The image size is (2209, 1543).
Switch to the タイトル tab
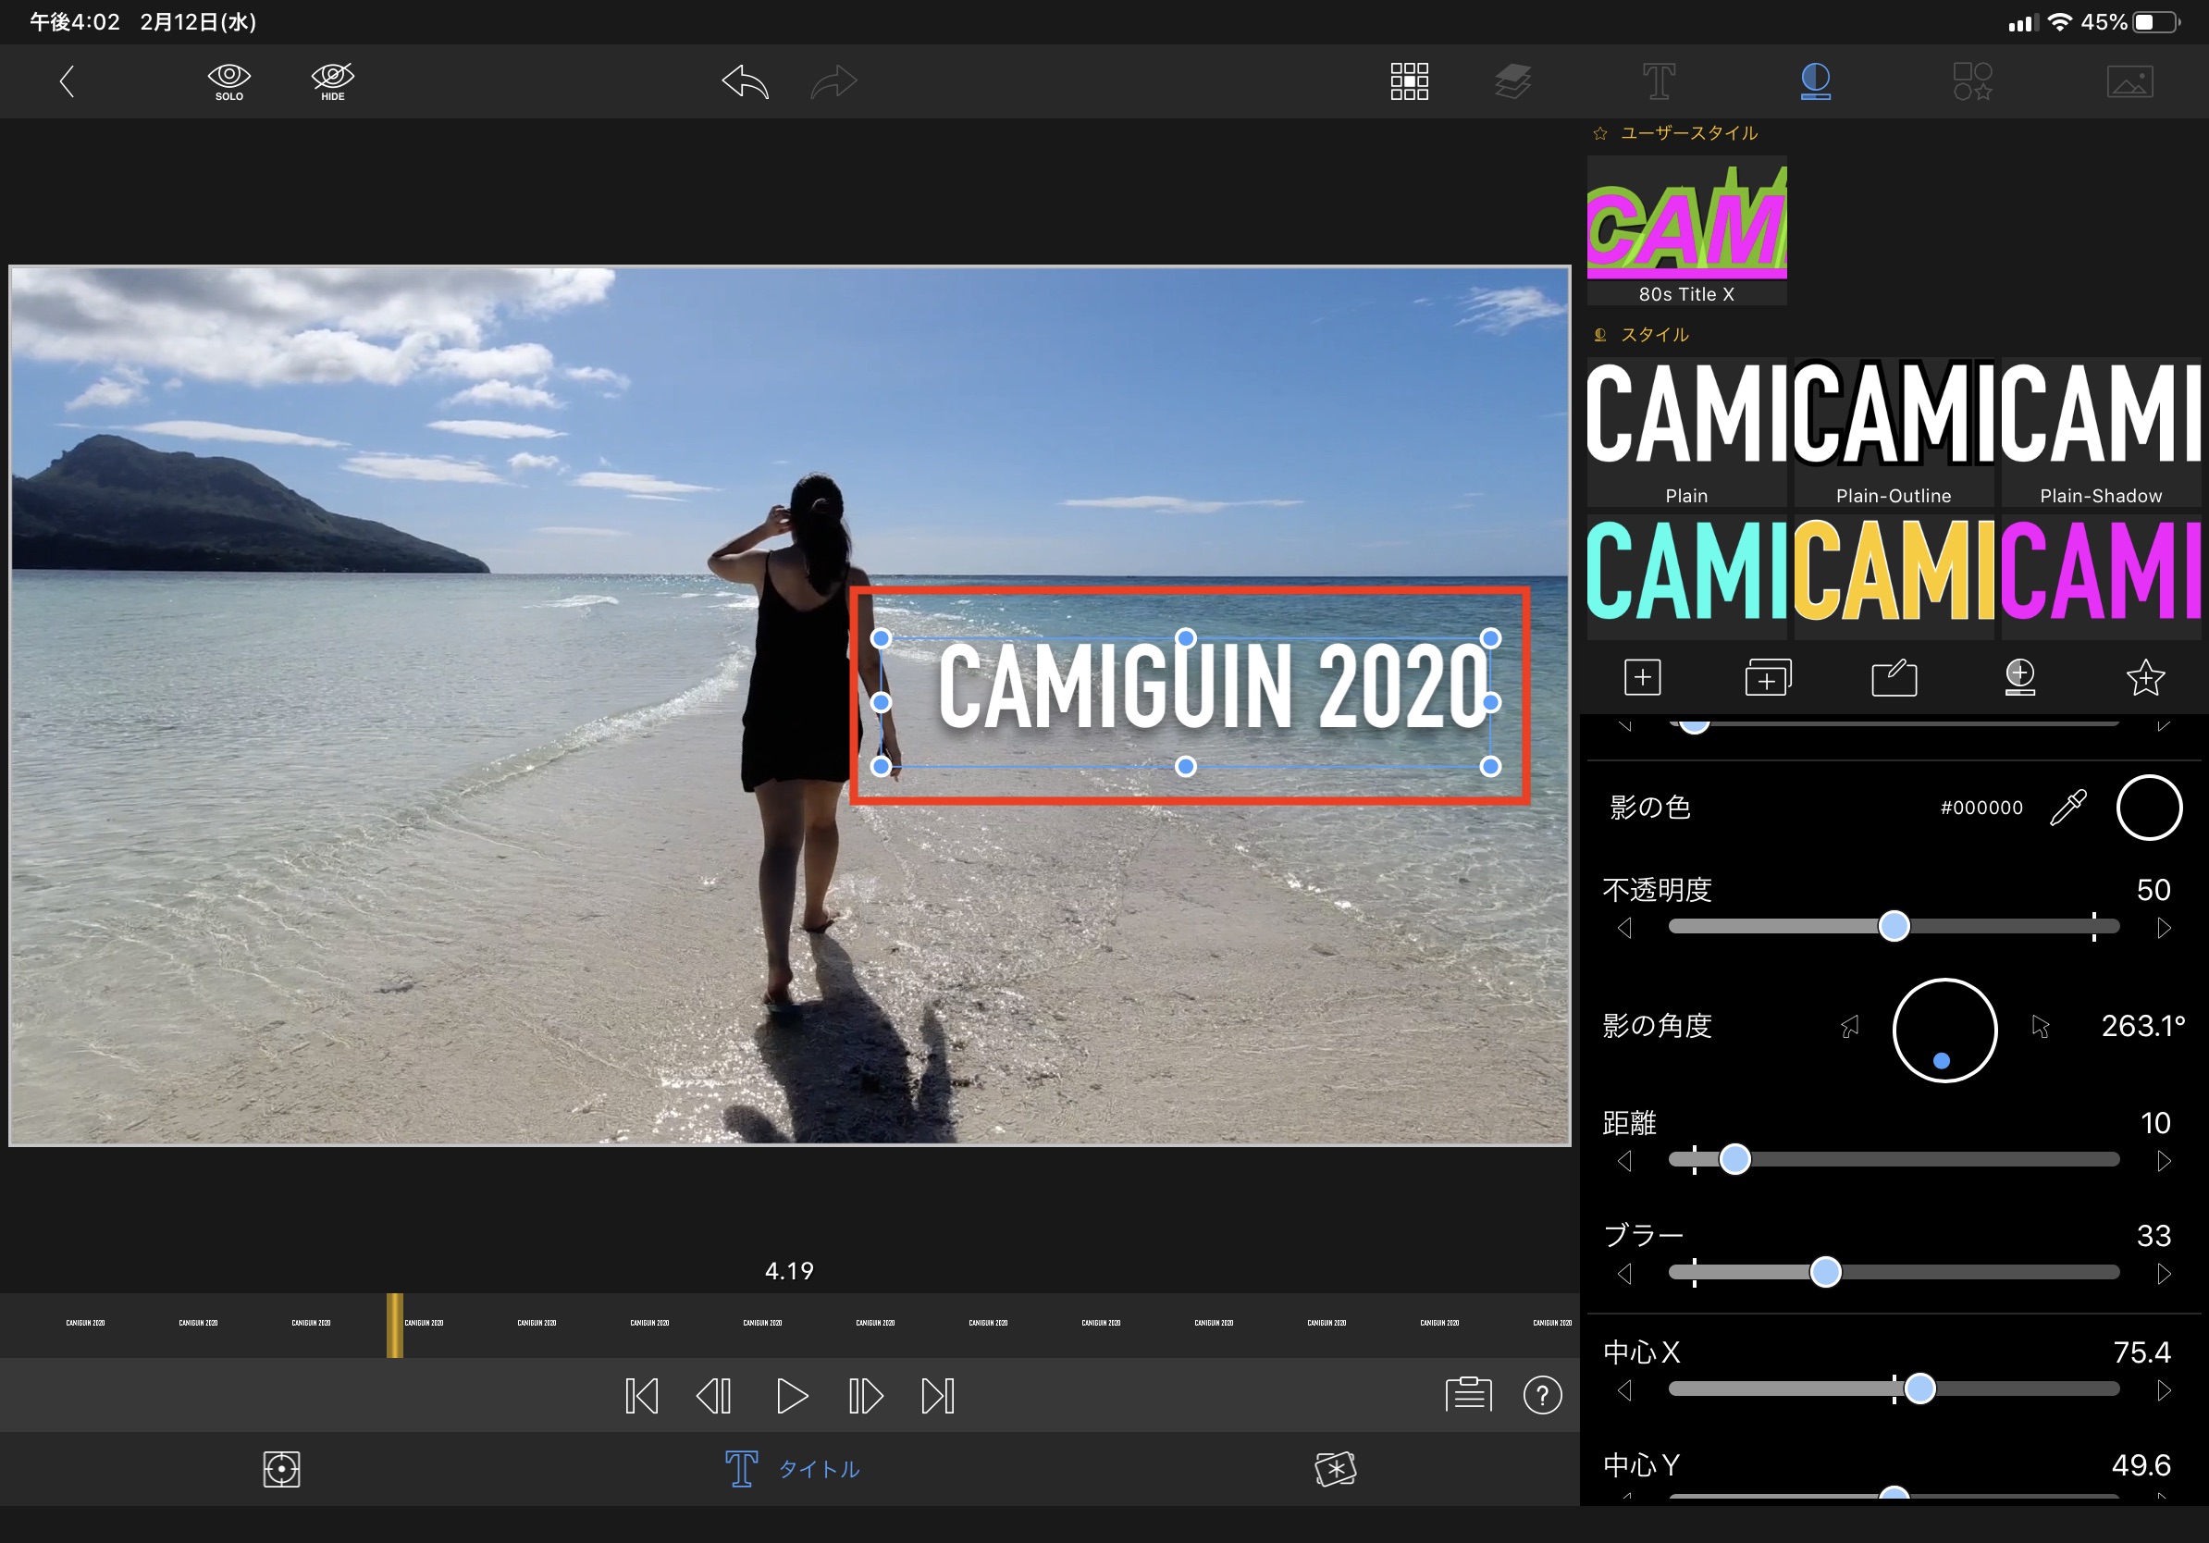click(x=793, y=1469)
